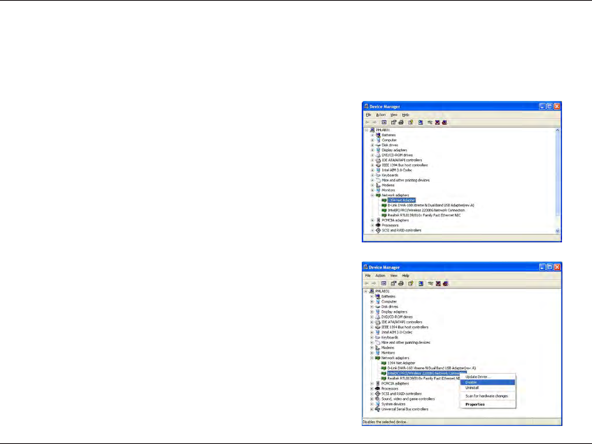
Task: Select the highlighted 1394 Net Adapter row
Action: [401, 200]
